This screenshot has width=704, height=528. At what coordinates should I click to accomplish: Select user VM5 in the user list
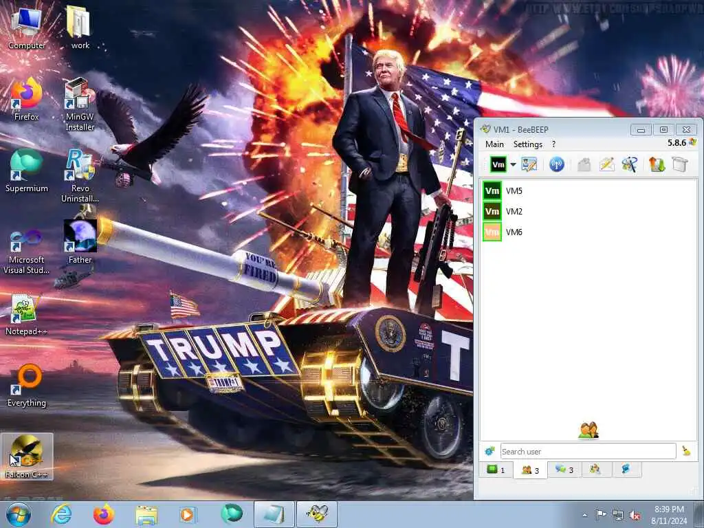(x=588, y=191)
